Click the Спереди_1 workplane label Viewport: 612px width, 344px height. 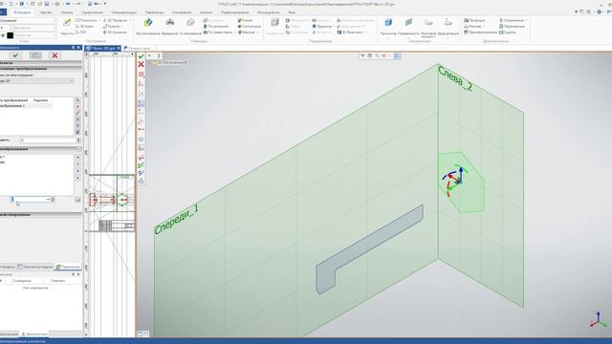pos(176,219)
